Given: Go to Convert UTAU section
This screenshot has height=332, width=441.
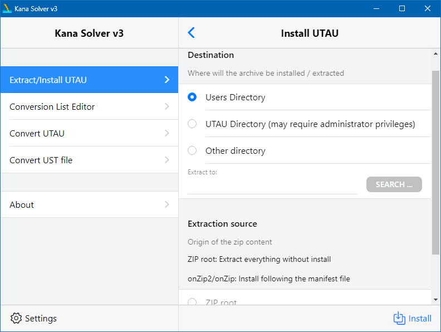Looking at the screenshot, I should click(90, 133).
